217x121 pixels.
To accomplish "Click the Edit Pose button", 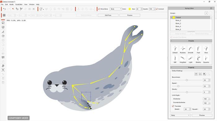I will (108, 15).
